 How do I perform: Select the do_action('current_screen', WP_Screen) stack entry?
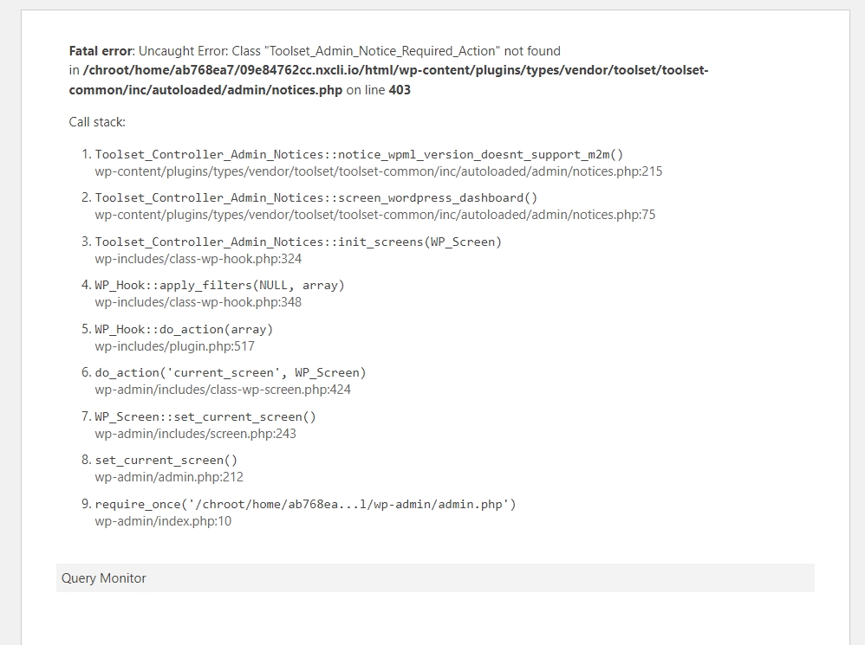231,373
